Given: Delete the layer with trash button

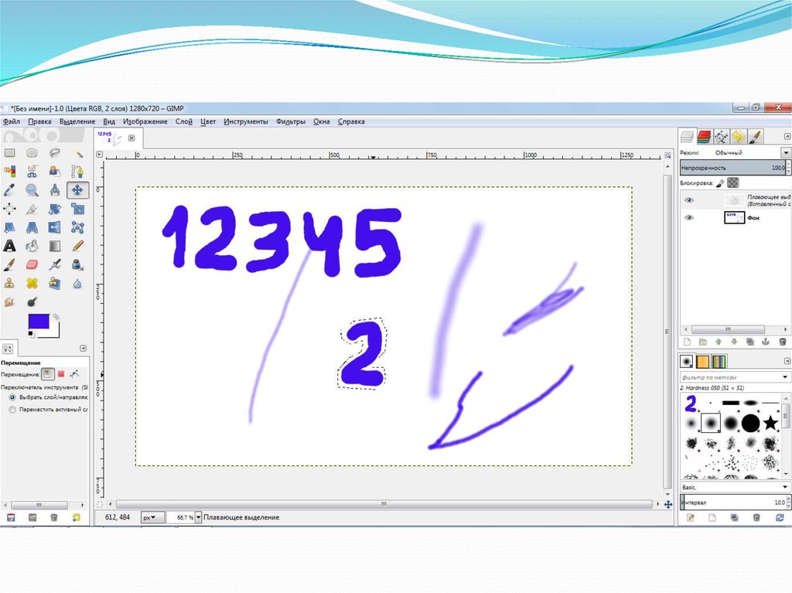Looking at the screenshot, I should click(x=783, y=342).
